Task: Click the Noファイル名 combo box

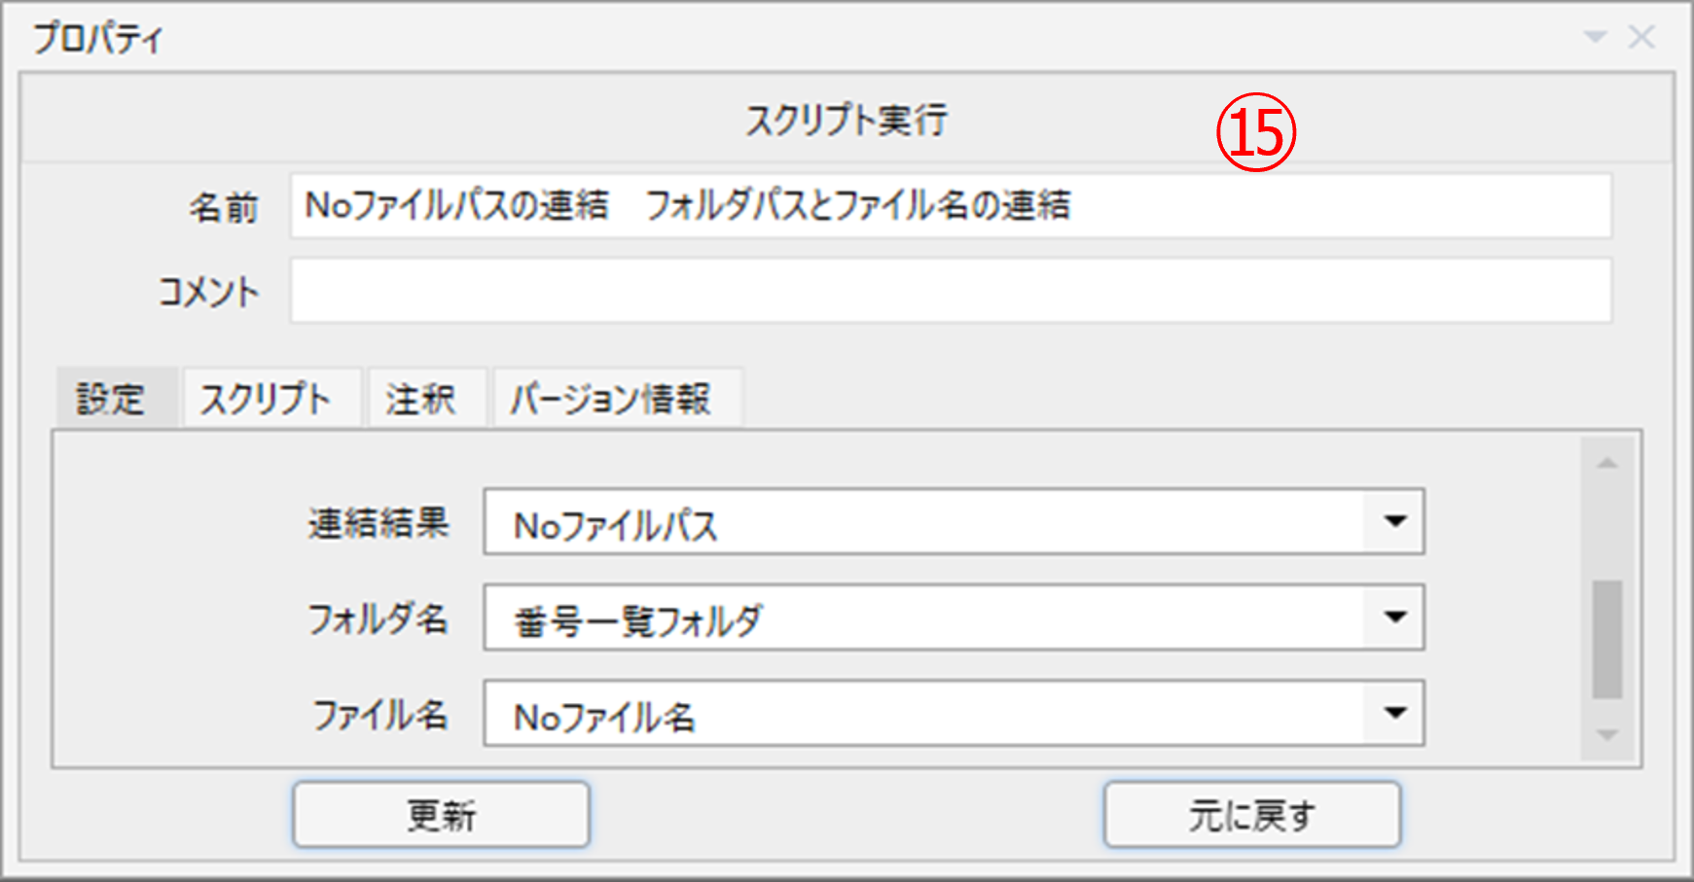Action: pyautogui.click(x=924, y=715)
